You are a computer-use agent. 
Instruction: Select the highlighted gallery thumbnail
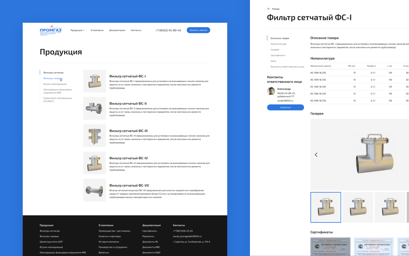point(326,207)
